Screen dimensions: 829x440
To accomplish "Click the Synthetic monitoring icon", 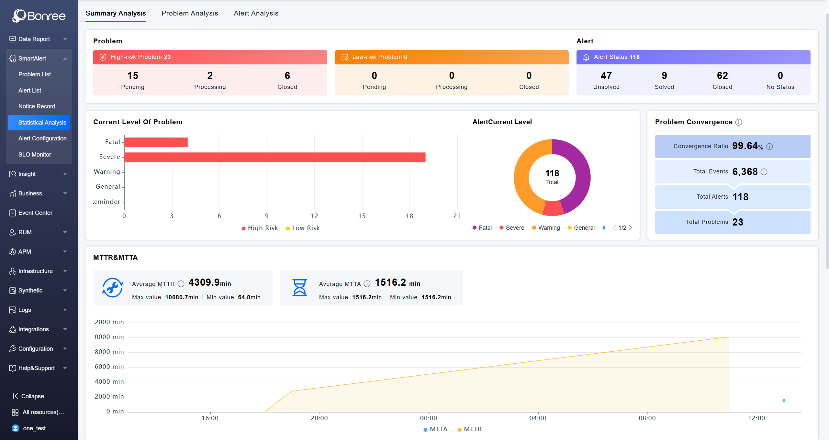I will point(12,290).
